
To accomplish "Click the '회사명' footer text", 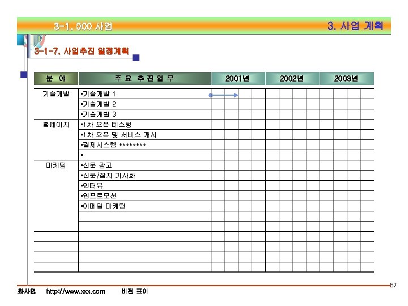I will pos(27,291).
